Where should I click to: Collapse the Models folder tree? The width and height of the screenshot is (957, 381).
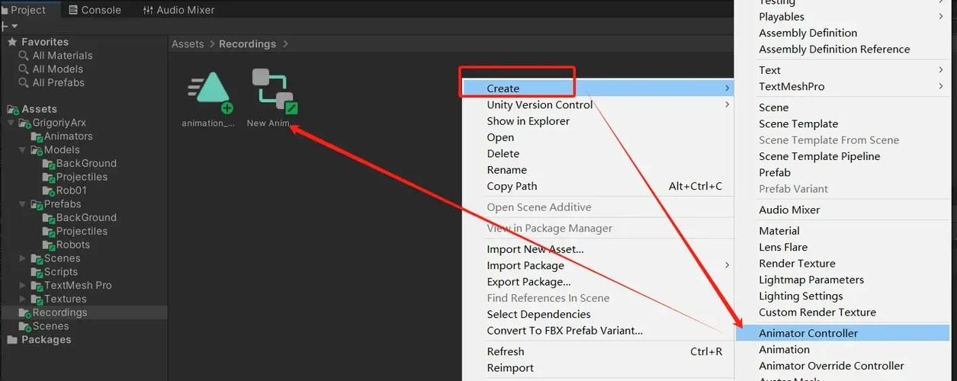coord(23,150)
